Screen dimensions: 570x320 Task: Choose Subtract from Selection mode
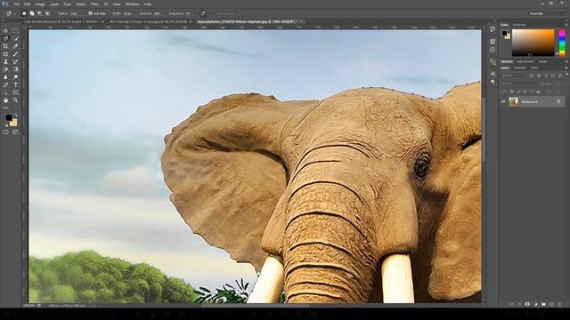pos(39,13)
